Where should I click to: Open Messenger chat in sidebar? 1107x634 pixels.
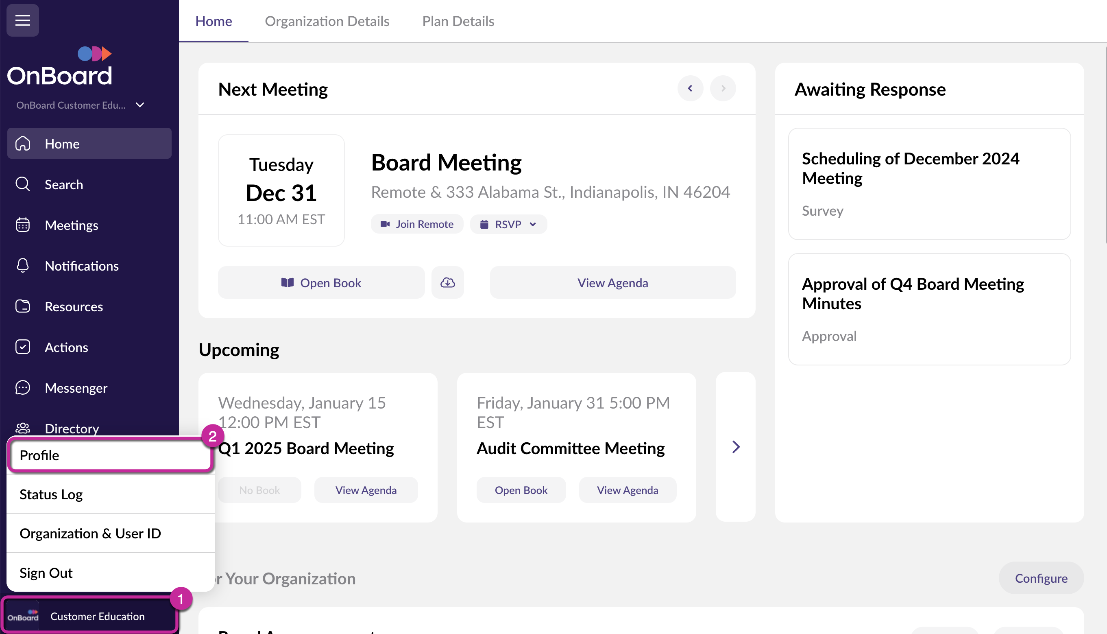[x=76, y=387]
